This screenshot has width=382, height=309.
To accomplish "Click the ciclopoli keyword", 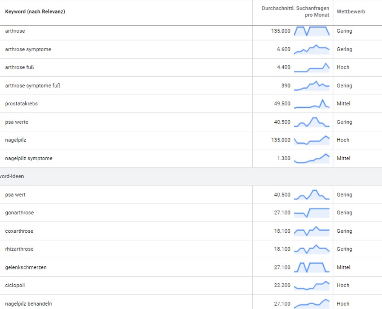I will [x=15, y=285].
